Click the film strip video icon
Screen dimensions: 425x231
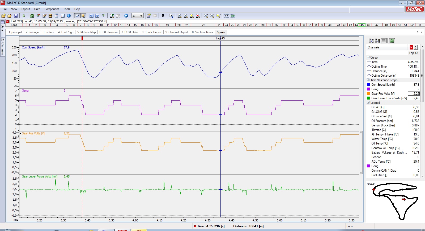[50, 16]
